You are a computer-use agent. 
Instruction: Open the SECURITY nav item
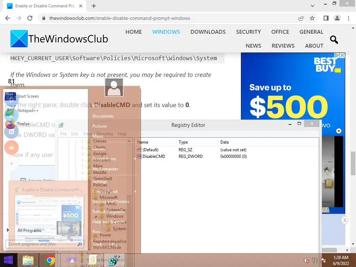(248, 32)
